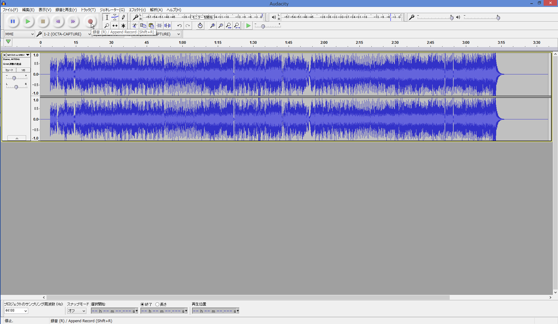The image size is (558, 324).
Task: Open the 1-2 (OCTA-CAPTURE) input device dropdown
Action: [67, 34]
